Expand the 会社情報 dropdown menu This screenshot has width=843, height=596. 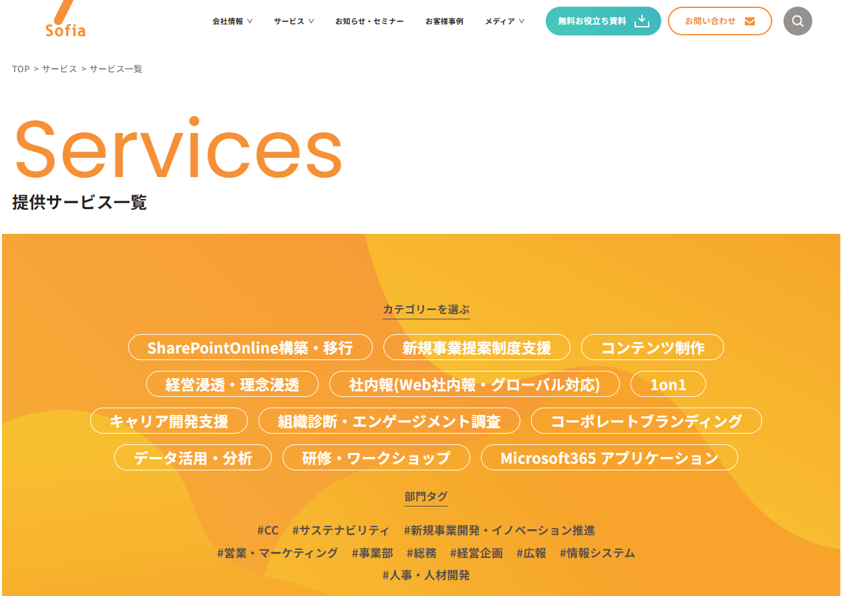pyautogui.click(x=232, y=21)
